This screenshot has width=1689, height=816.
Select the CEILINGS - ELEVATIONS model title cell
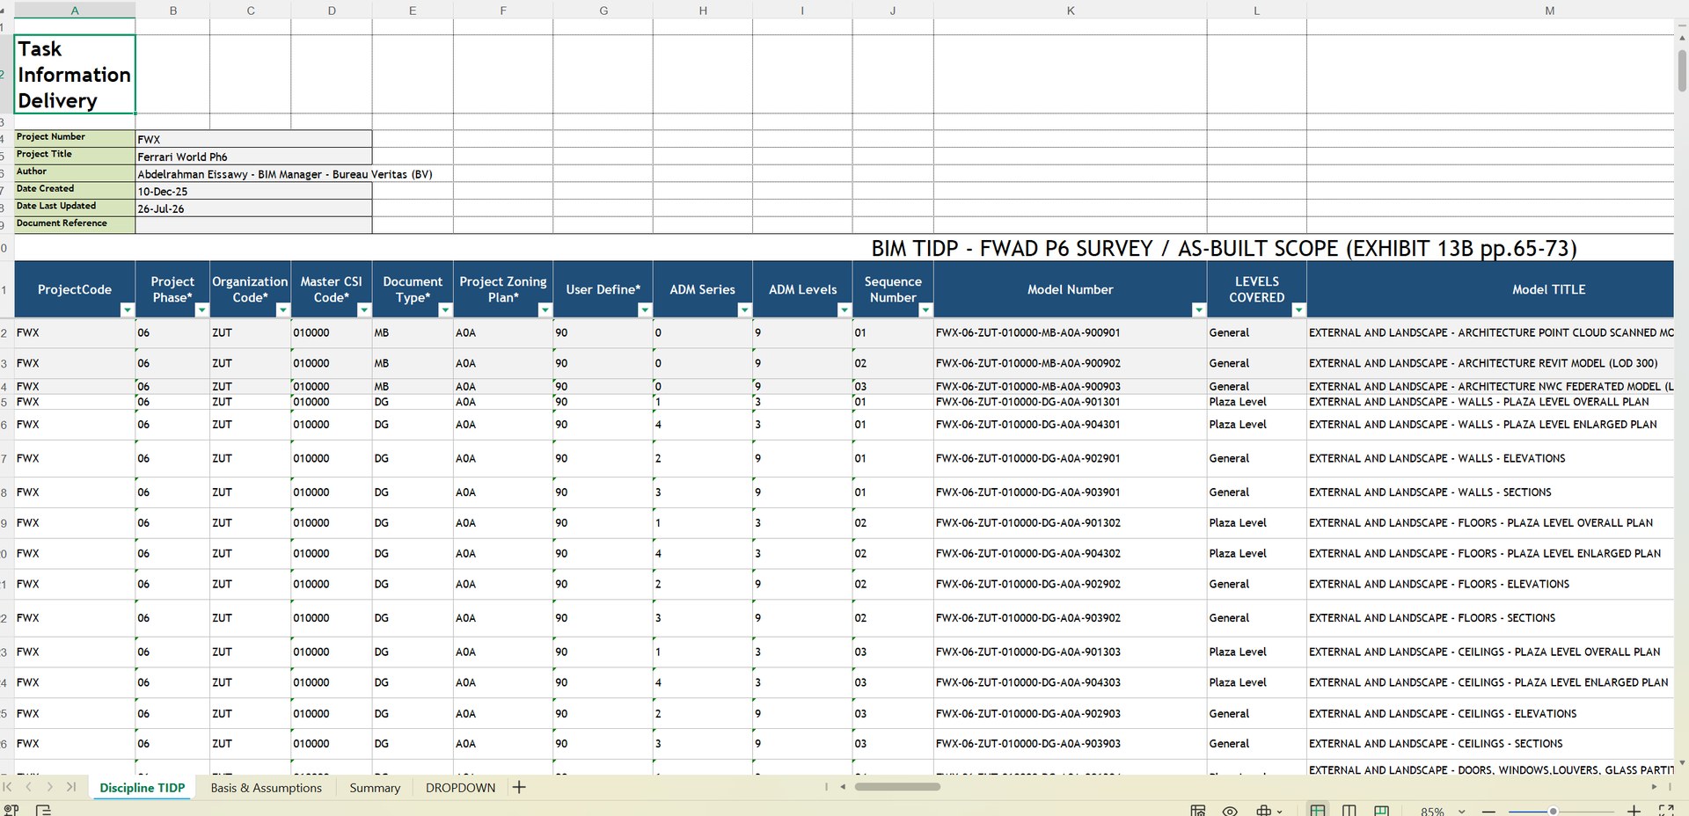1490,713
